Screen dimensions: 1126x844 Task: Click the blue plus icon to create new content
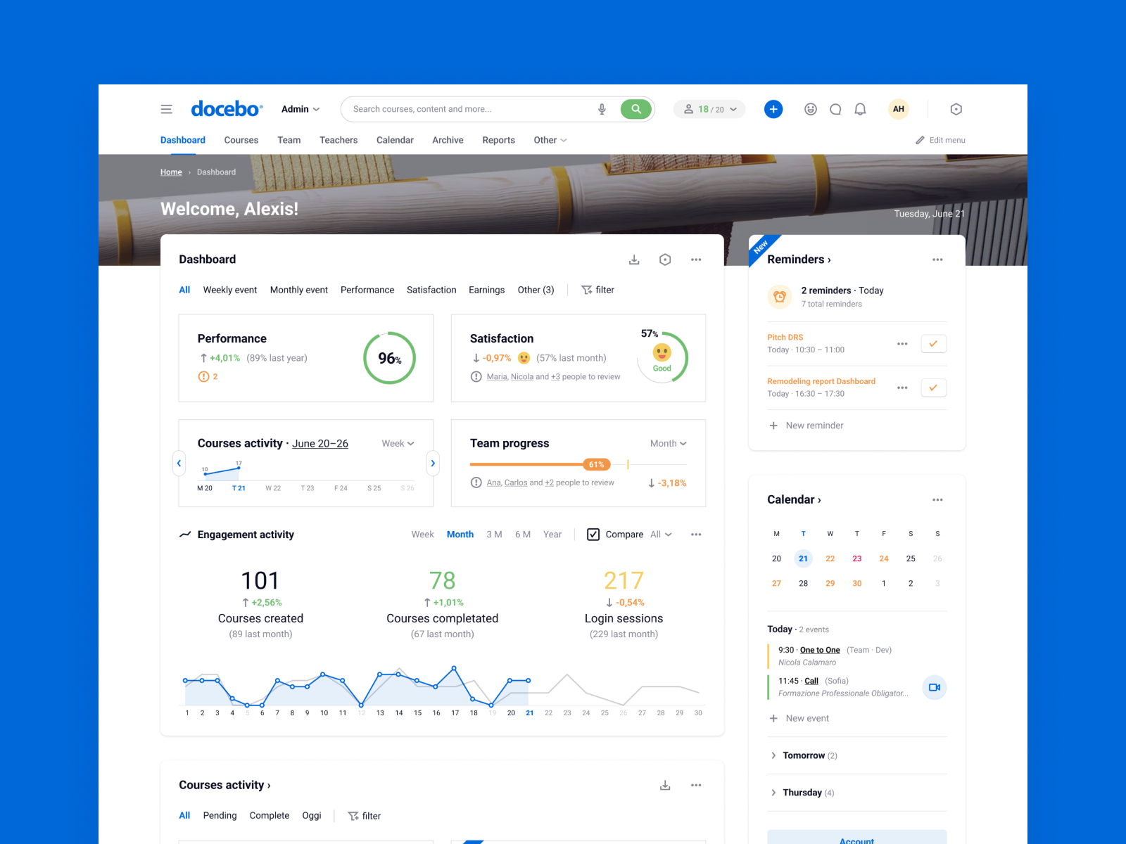click(x=773, y=109)
